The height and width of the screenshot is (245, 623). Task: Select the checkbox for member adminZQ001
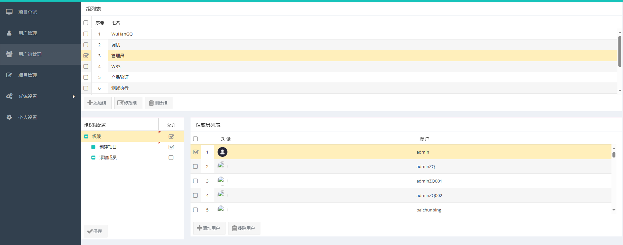195,181
